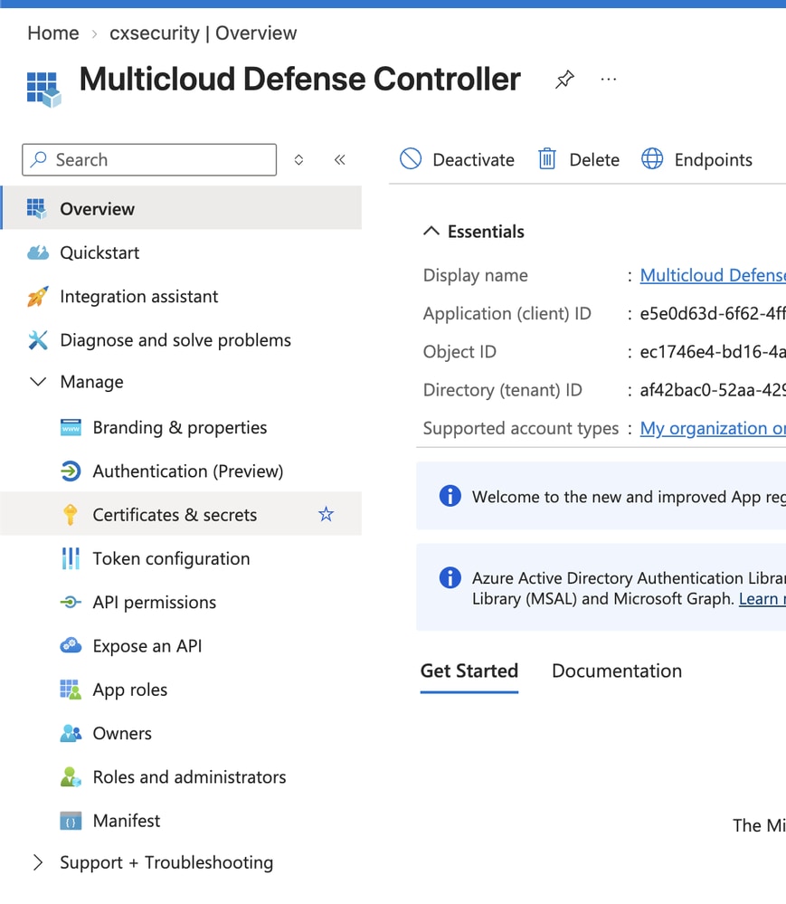Viewport: 786px width, 904px height.
Task: Click the Integration assistant rocket icon
Action: pos(38,296)
